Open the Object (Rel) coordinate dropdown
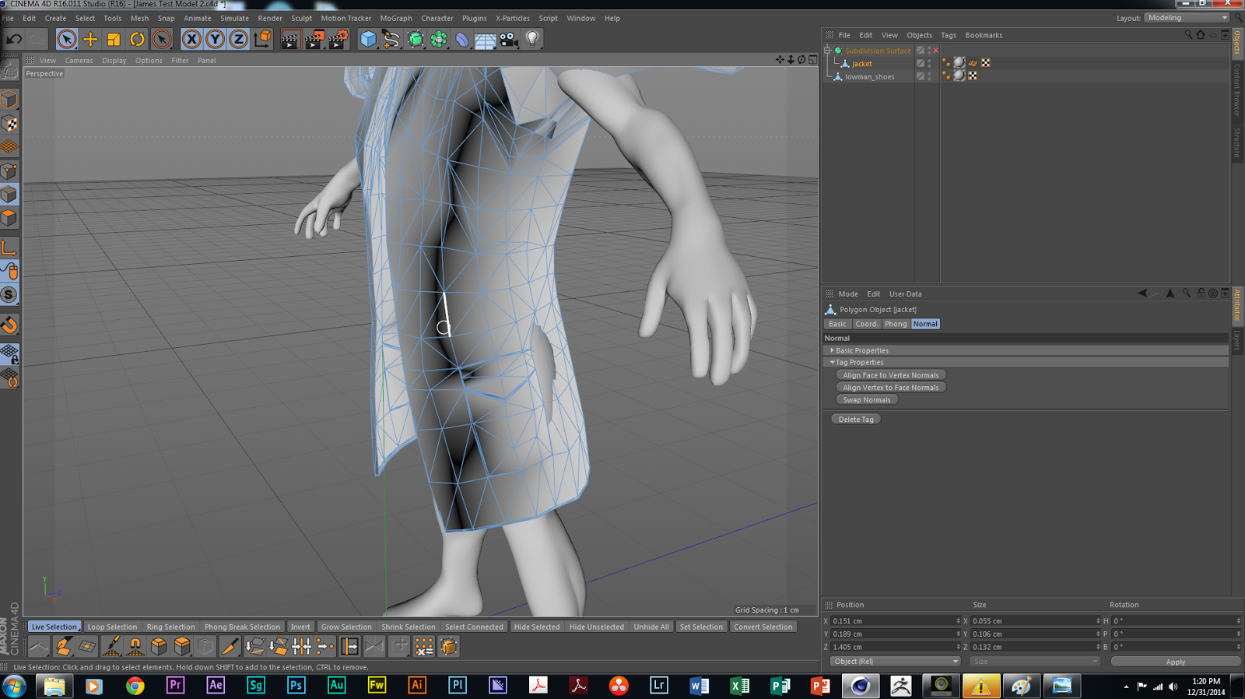This screenshot has width=1245, height=699. pos(895,662)
